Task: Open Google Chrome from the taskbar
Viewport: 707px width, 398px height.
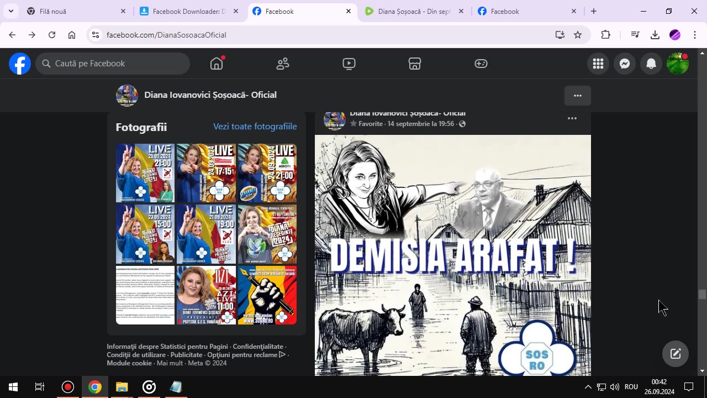Action: (x=95, y=387)
